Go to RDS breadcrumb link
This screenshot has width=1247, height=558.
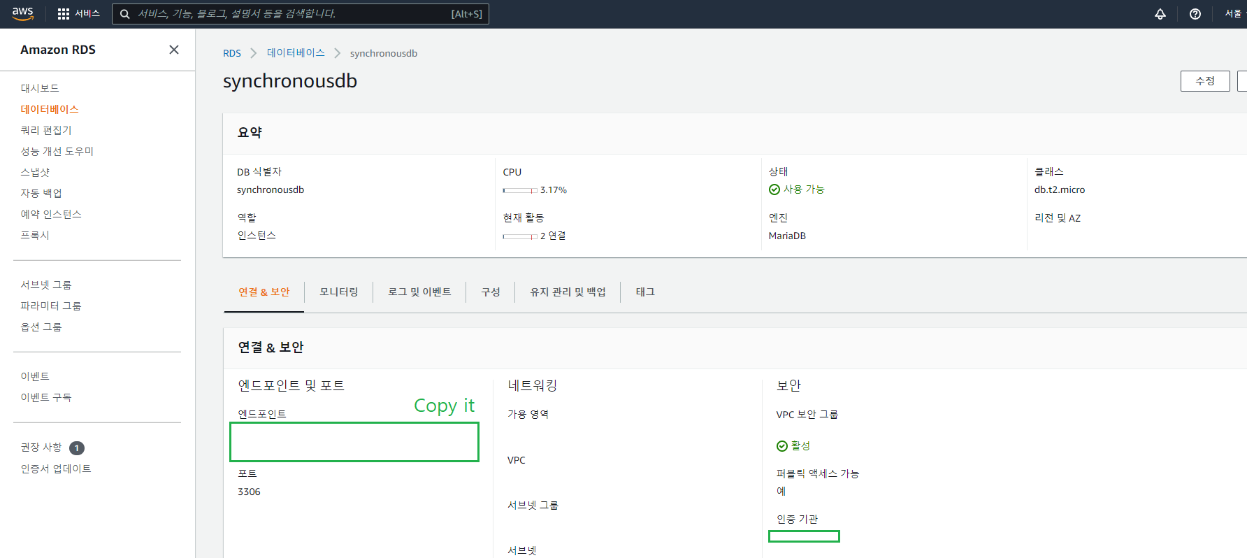point(232,53)
